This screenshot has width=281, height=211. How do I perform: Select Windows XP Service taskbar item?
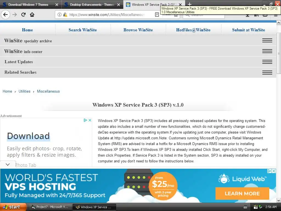coord(94,207)
